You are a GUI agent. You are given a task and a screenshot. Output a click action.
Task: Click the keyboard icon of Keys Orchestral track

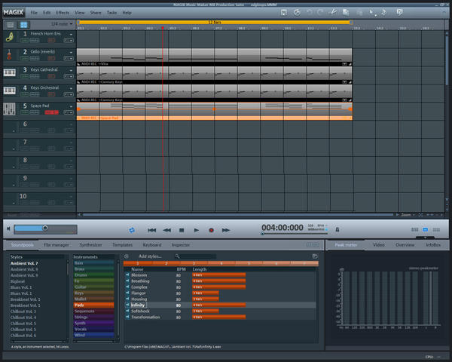pos(10,90)
